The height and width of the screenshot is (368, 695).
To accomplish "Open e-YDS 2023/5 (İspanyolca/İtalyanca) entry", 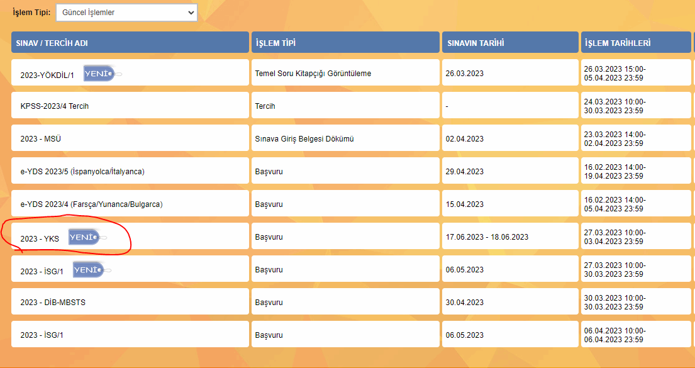I will click(82, 172).
